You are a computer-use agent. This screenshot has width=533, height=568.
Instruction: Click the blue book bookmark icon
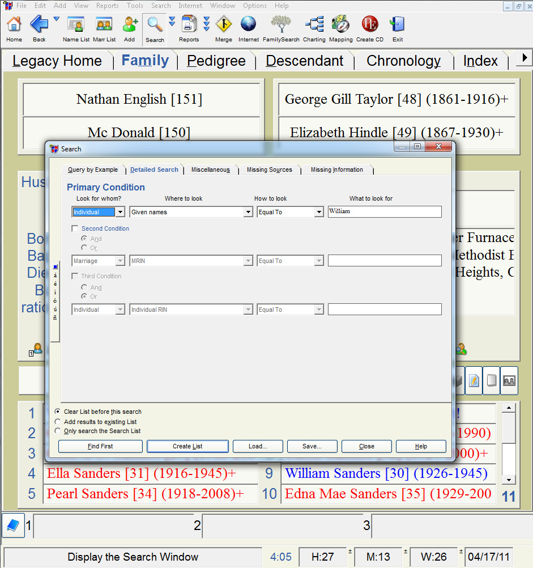(13, 525)
